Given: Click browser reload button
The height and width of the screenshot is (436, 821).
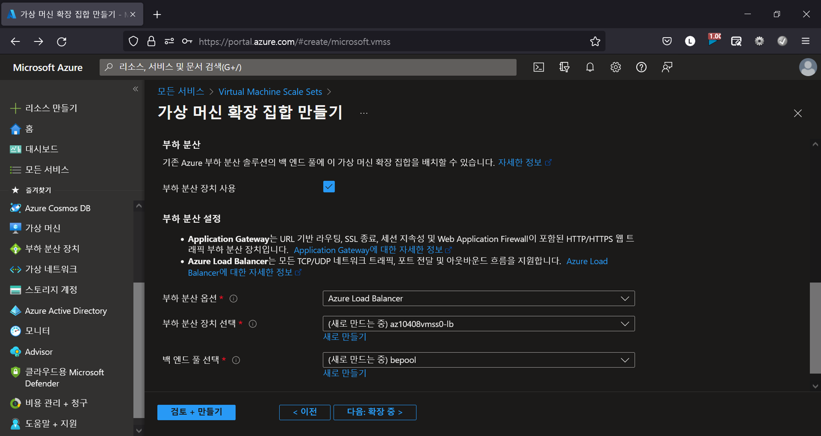Looking at the screenshot, I should pyautogui.click(x=62, y=41).
